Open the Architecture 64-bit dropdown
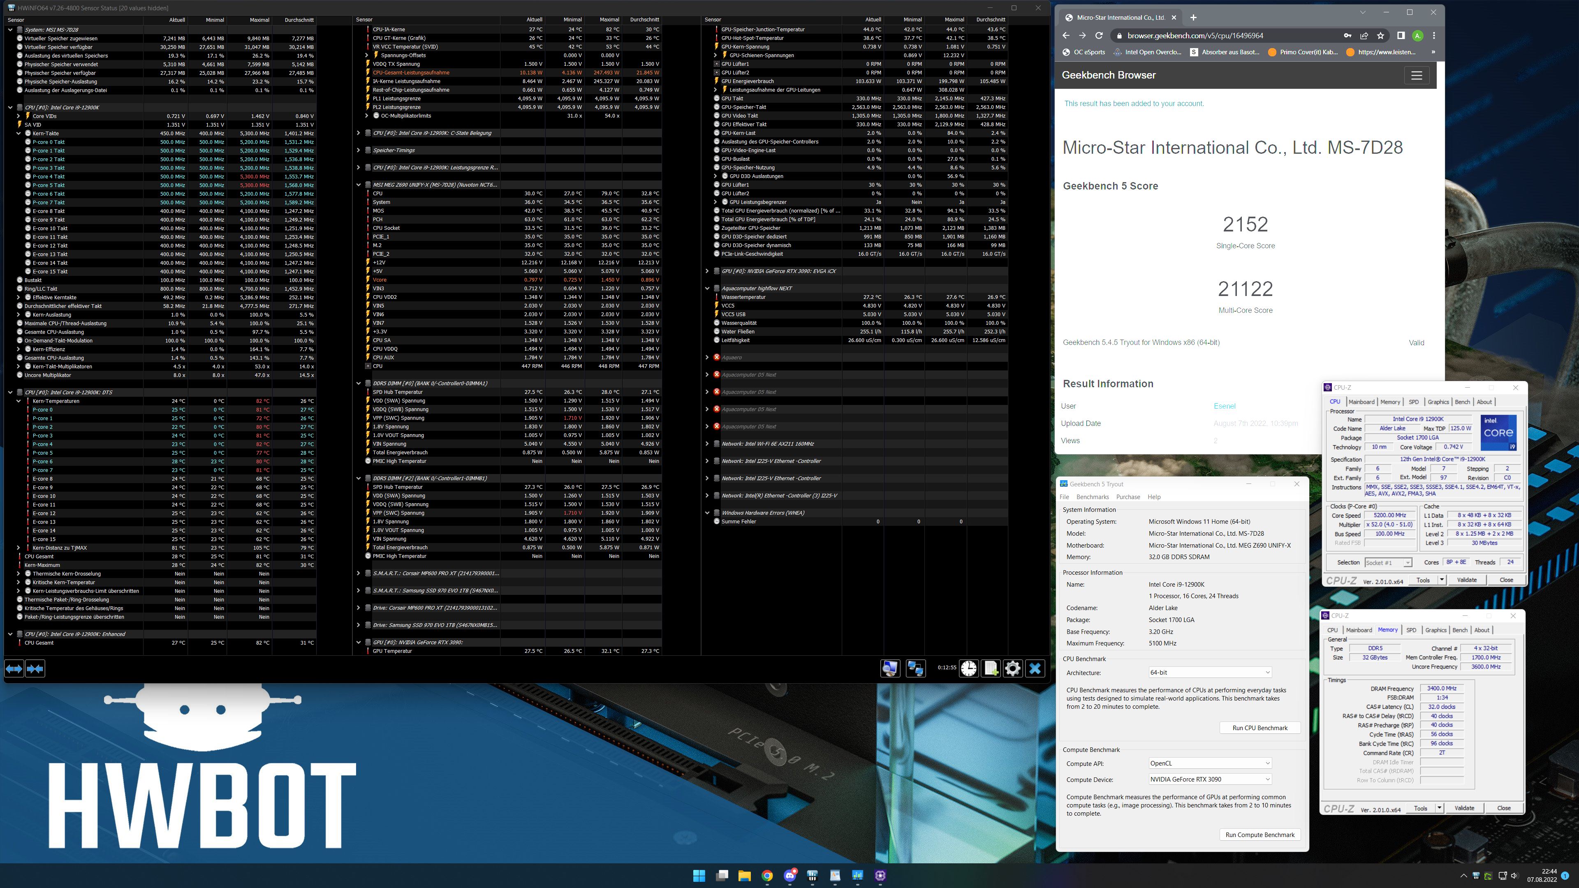Viewport: 1579px width, 888px height. (x=1209, y=672)
